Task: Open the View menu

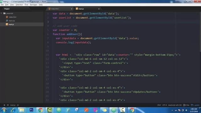Action: (x=12, y=5)
